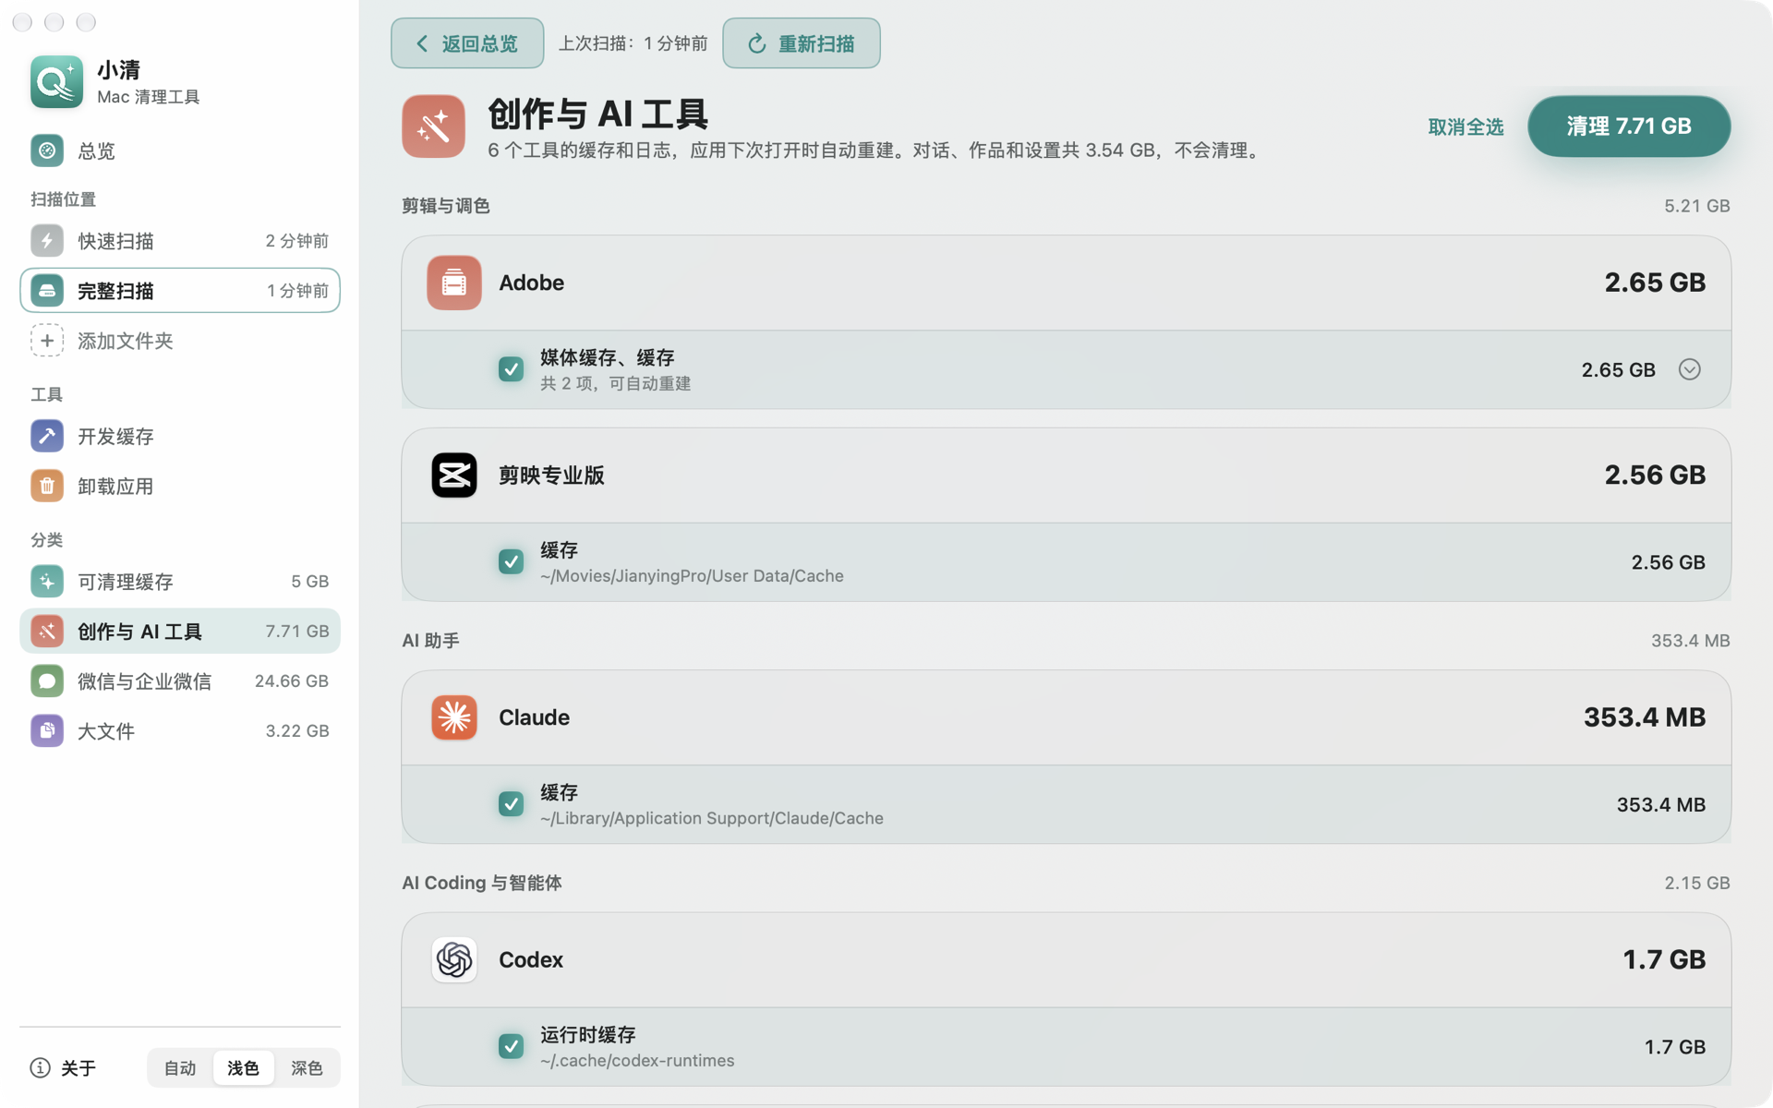The height and width of the screenshot is (1108, 1773).
Task: Click 大文件 3.22 GB size
Action: click(x=297, y=731)
